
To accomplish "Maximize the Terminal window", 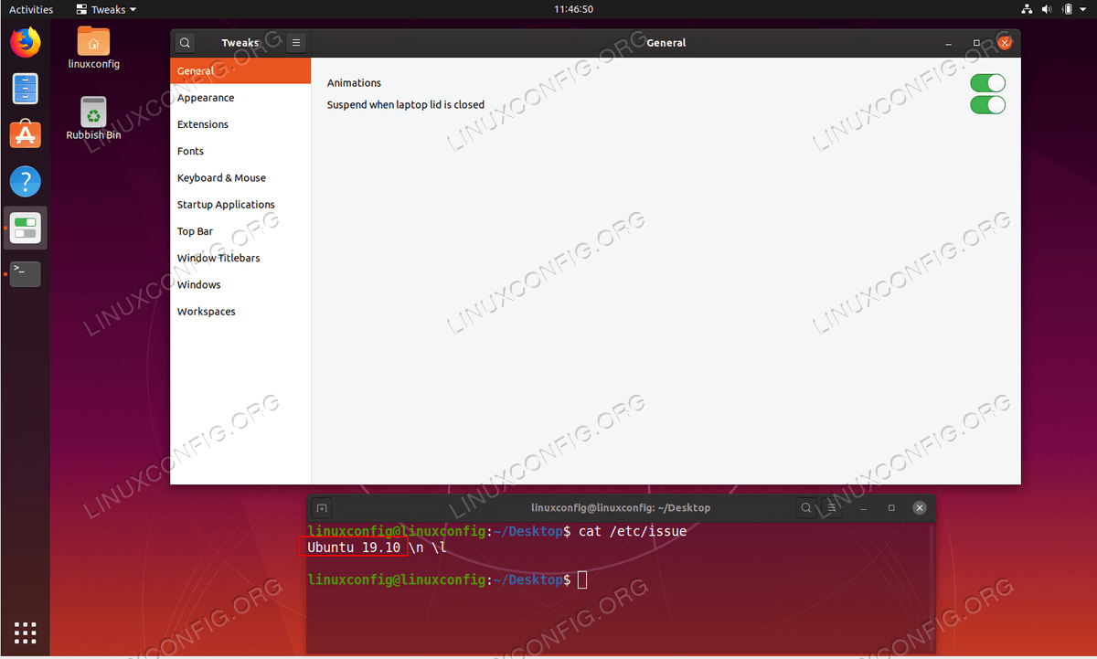I will pyautogui.click(x=891, y=508).
